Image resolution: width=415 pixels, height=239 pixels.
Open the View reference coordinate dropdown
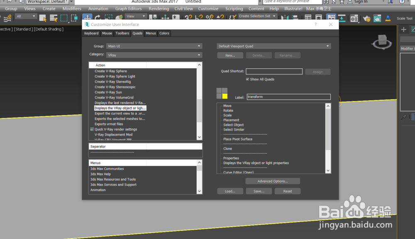click(x=136, y=17)
